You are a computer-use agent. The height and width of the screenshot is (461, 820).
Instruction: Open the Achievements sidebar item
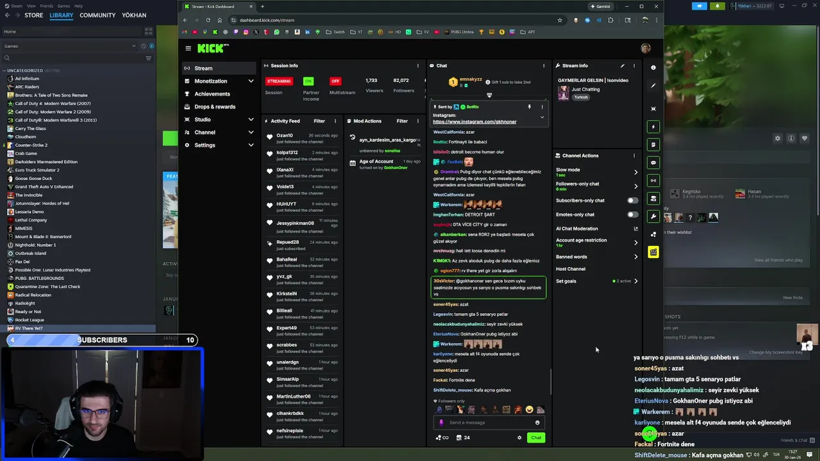tap(219, 94)
